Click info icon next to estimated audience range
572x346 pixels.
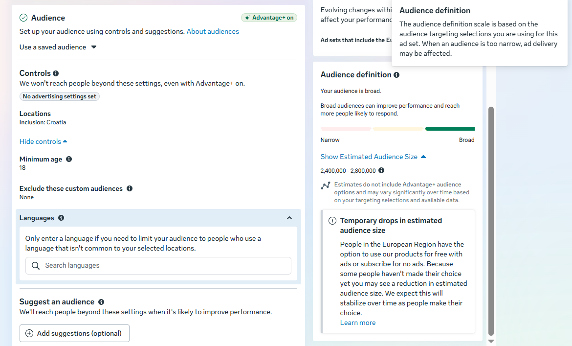click(381, 171)
